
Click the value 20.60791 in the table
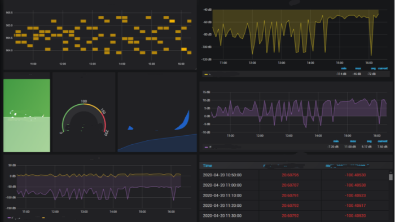[x=290, y=196]
